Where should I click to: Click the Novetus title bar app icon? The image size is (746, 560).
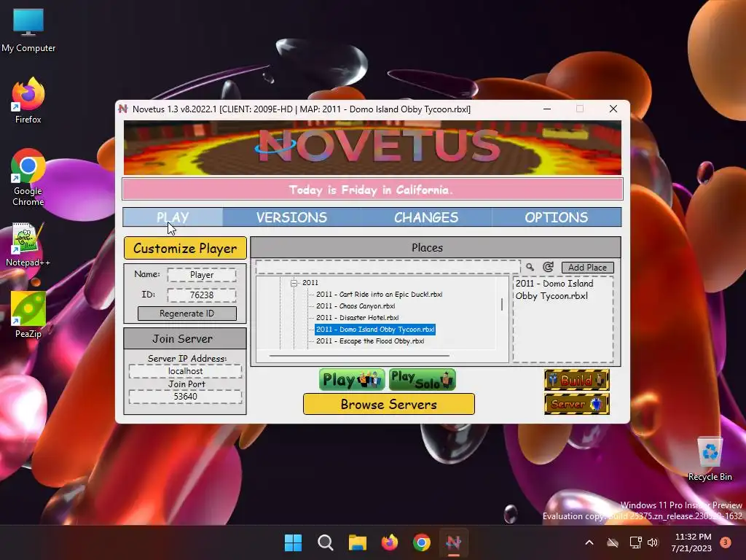tap(123, 109)
